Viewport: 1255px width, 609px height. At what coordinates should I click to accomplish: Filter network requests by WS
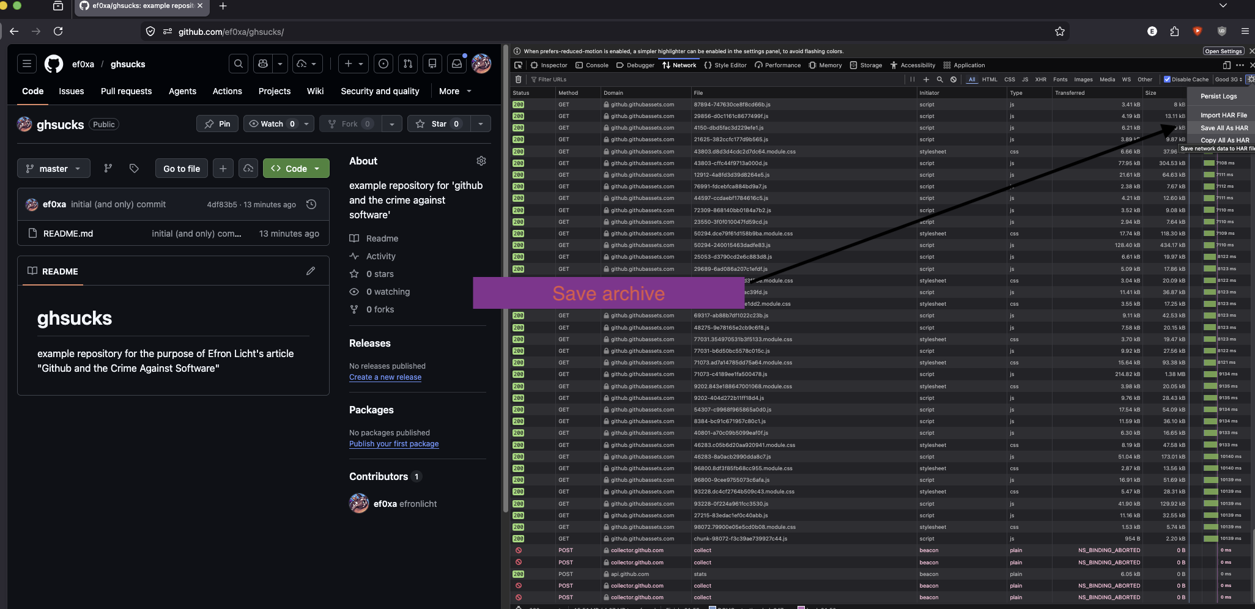tap(1126, 79)
